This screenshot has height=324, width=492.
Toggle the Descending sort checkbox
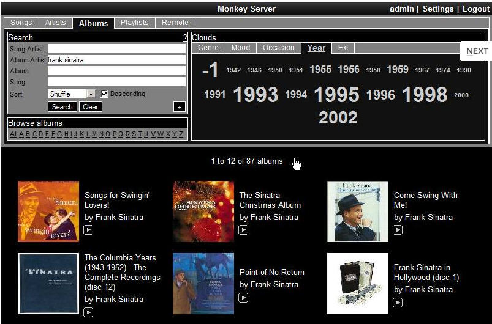104,94
